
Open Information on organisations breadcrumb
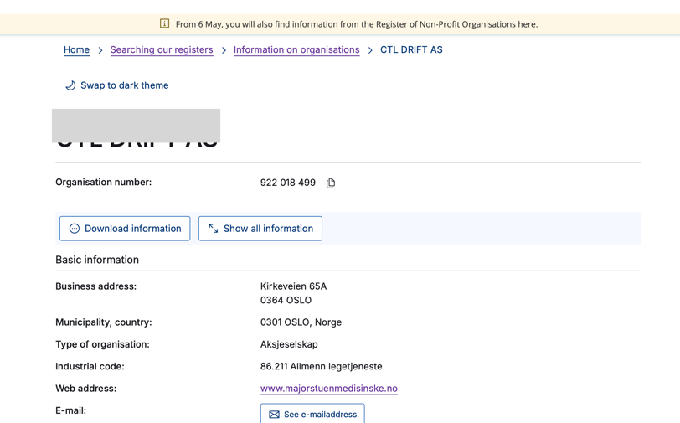(x=296, y=50)
